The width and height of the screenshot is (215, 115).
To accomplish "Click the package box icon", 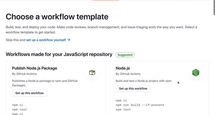I will click(x=92, y=73).
